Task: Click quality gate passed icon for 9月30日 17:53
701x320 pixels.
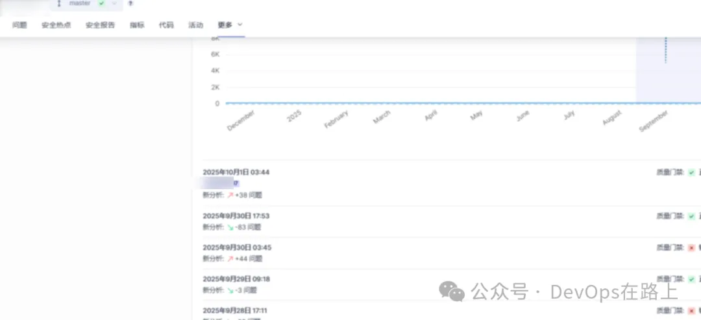Action: pyautogui.click(x=692, y=216)
